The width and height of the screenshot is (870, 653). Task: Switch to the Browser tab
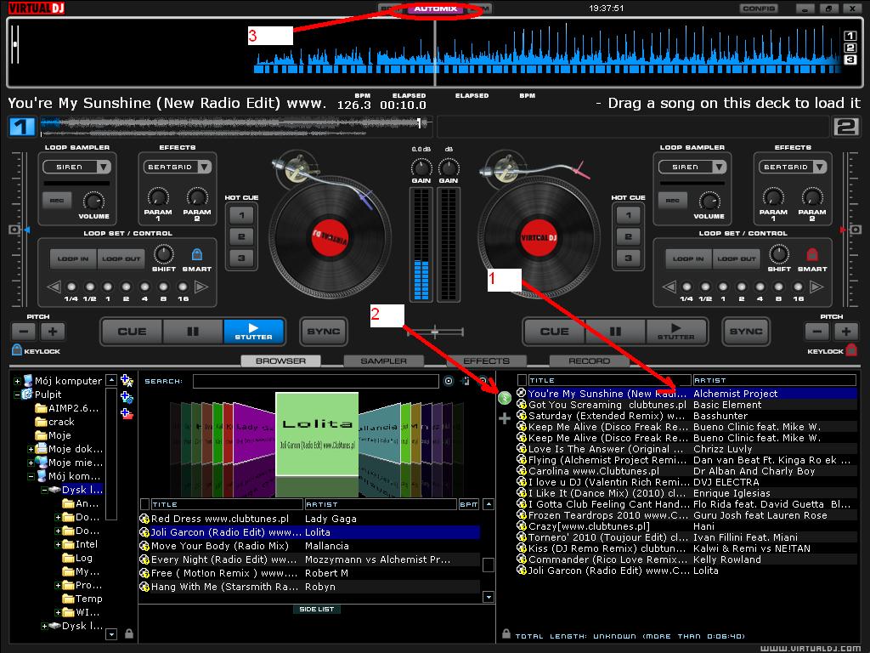tap(280, 361)
